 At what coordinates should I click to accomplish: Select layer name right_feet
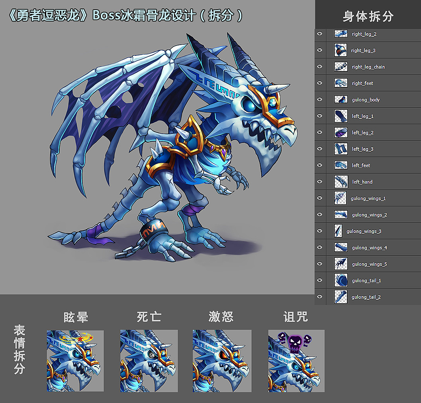(362, 83)
